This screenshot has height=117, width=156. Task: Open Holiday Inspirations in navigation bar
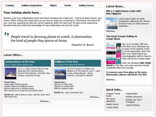32,6
